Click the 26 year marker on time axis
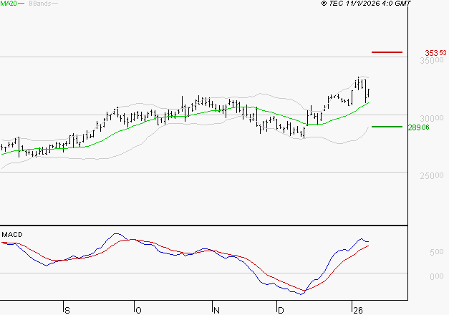449x315 pixels. [357, 310]
